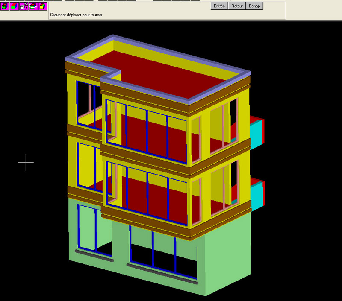Click the white crosshair cursor marker

point(26,162)
